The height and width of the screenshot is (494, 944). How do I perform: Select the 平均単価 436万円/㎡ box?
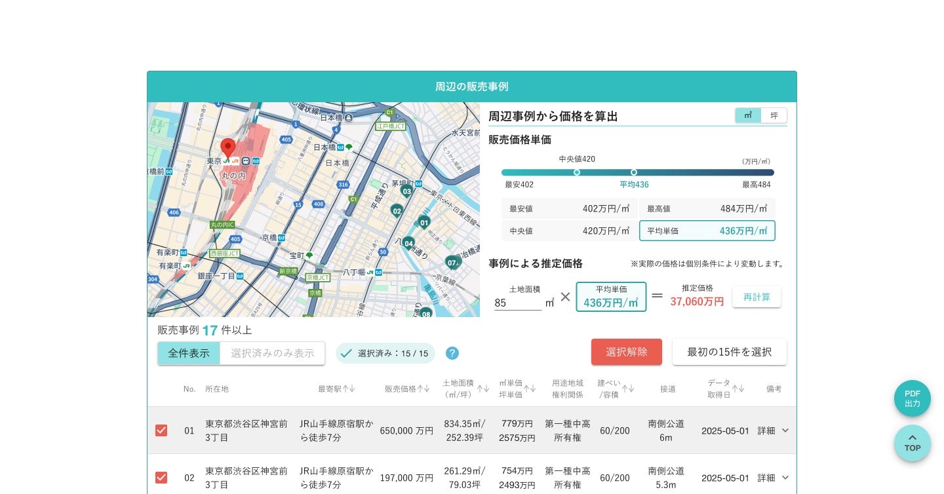pos(707,231)
